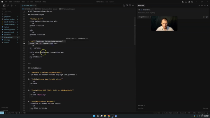Image resolution: width=210 pixels, height=118 pixels.
Task: Close the chat panel
Action: point(208,6)
